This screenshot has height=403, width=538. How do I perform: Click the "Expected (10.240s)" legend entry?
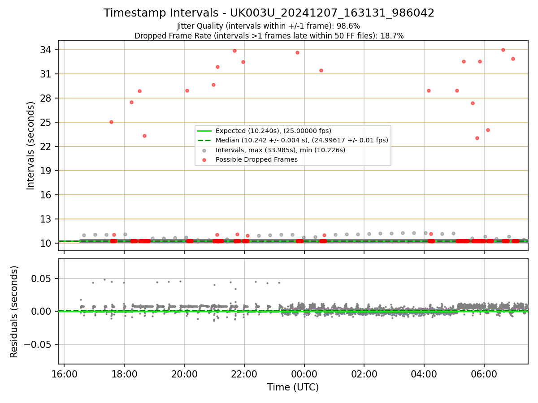273,131
